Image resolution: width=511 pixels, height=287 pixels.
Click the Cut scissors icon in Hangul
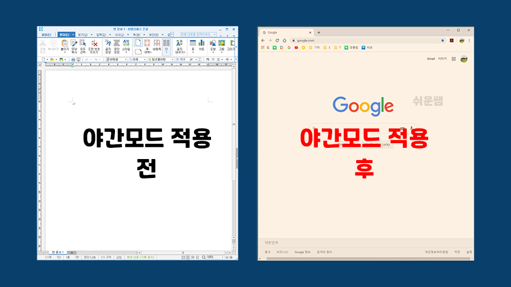43,43
